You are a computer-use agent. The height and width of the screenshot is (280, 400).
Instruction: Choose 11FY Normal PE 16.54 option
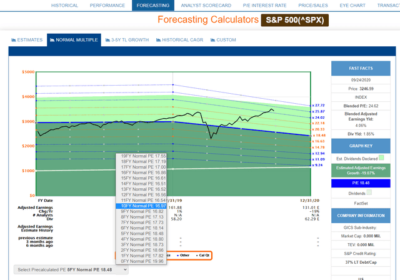point(141,201)
